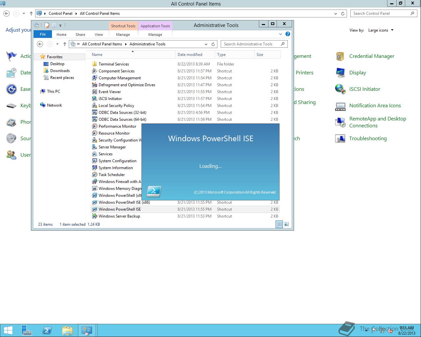Open the Share ribbon tab
This screenshot has width=421, height=337.
click(80, 35)
